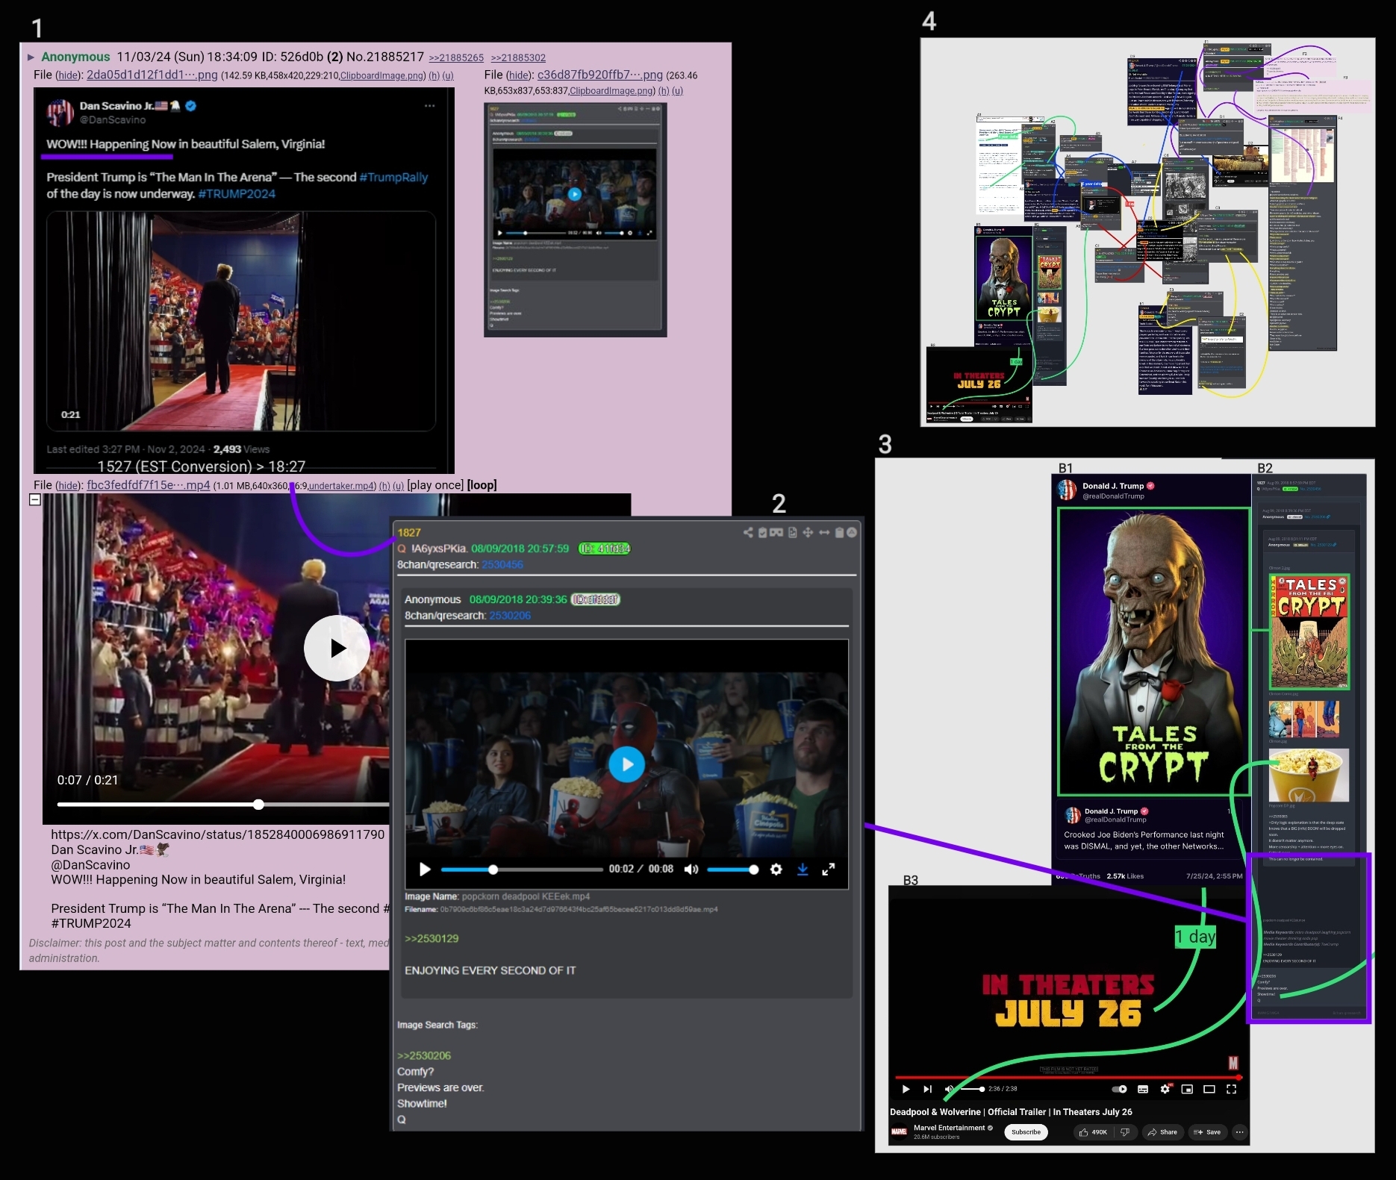The width and height of the screenshot is (1396, 1180).
Task: Click the post hide triangle beside Anonymous
Action: click(31, 57)
